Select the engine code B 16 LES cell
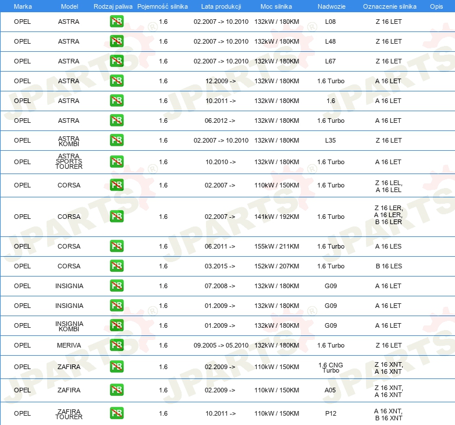 (x=389, y=266)
